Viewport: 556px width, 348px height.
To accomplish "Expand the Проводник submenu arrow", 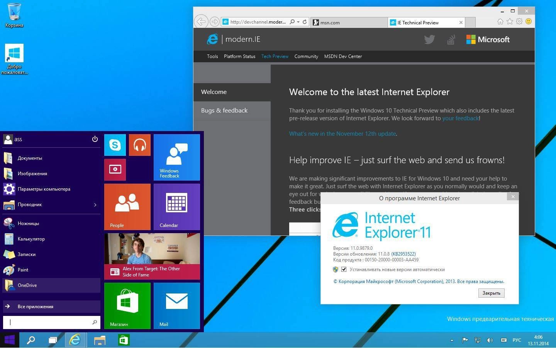I will click(95, 205).
